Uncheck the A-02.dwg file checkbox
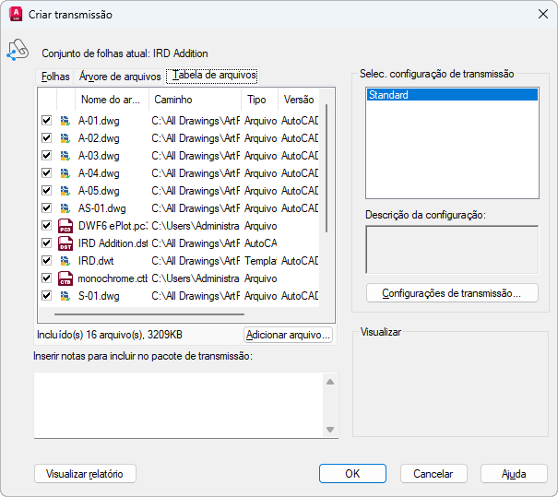 (x=46, y=138)
